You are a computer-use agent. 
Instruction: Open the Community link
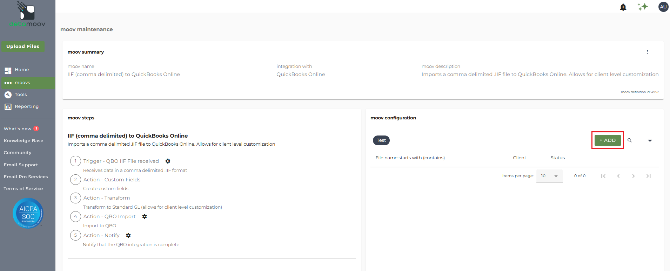pyautogui.click(x=18, y=153)
